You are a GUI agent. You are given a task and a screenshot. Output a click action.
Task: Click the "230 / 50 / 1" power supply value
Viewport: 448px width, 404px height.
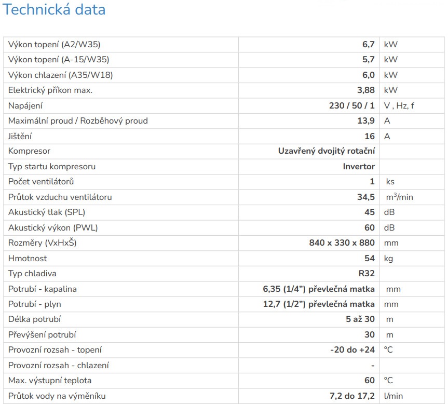(351, 105)
